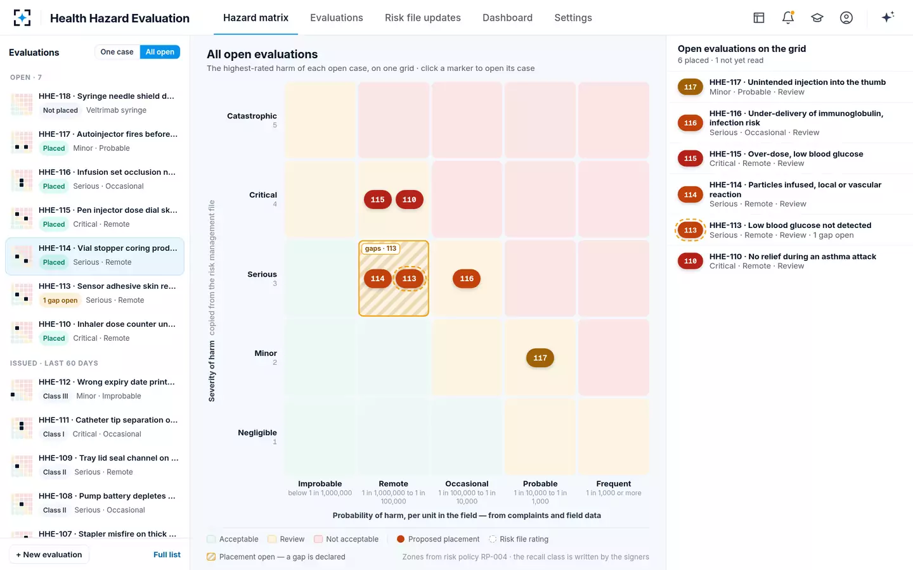This screenshot has height=570, width=913.
Task: Click the dashed 113 badge in right list
Action: tap(690, 230)
